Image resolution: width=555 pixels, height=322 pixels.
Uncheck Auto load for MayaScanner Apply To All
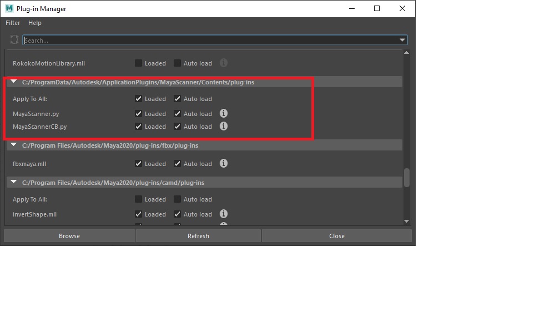178,98
